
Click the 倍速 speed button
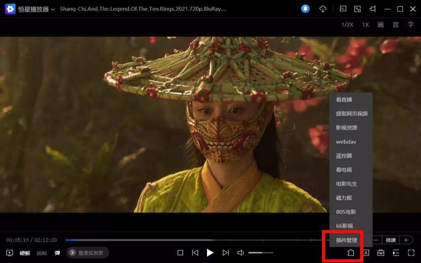point(391,240)
